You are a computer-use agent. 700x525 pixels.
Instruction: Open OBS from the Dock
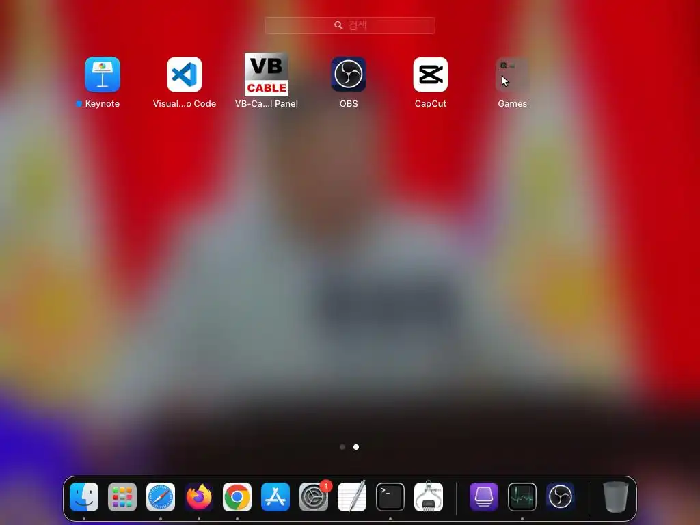tap(561, 497)
